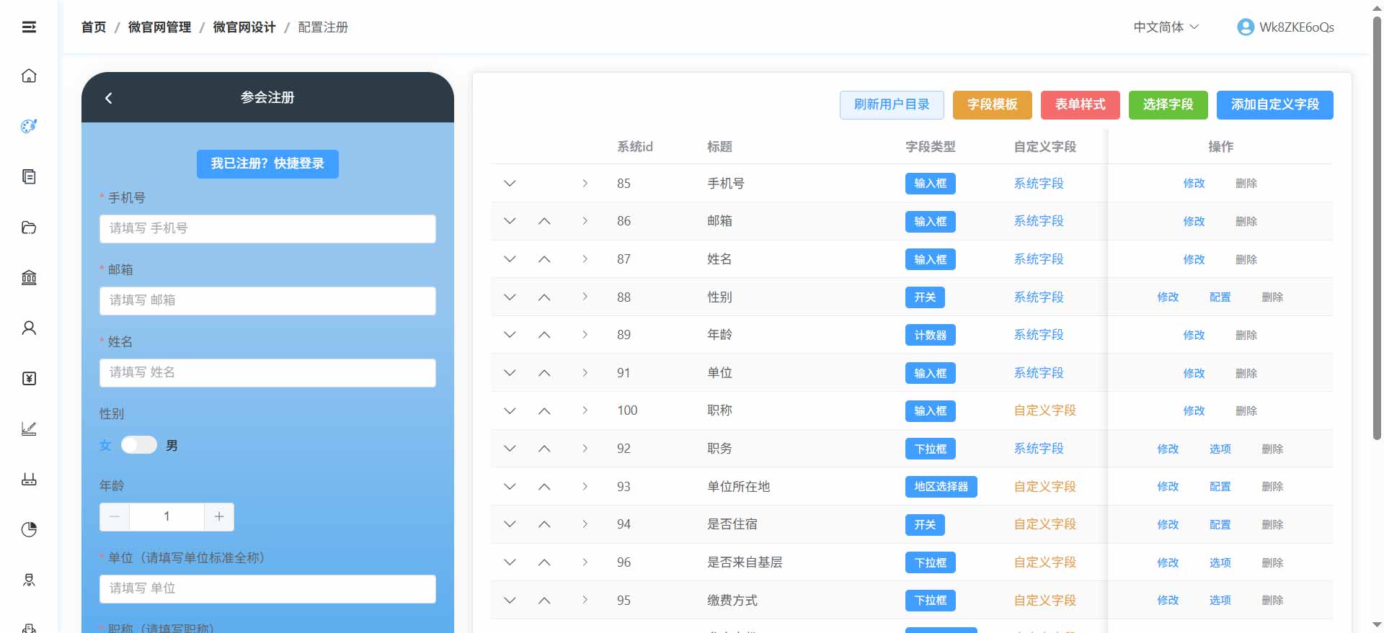Click the page vertical scrollbar
The image size is (1384, 633).
pos(1377,227)
